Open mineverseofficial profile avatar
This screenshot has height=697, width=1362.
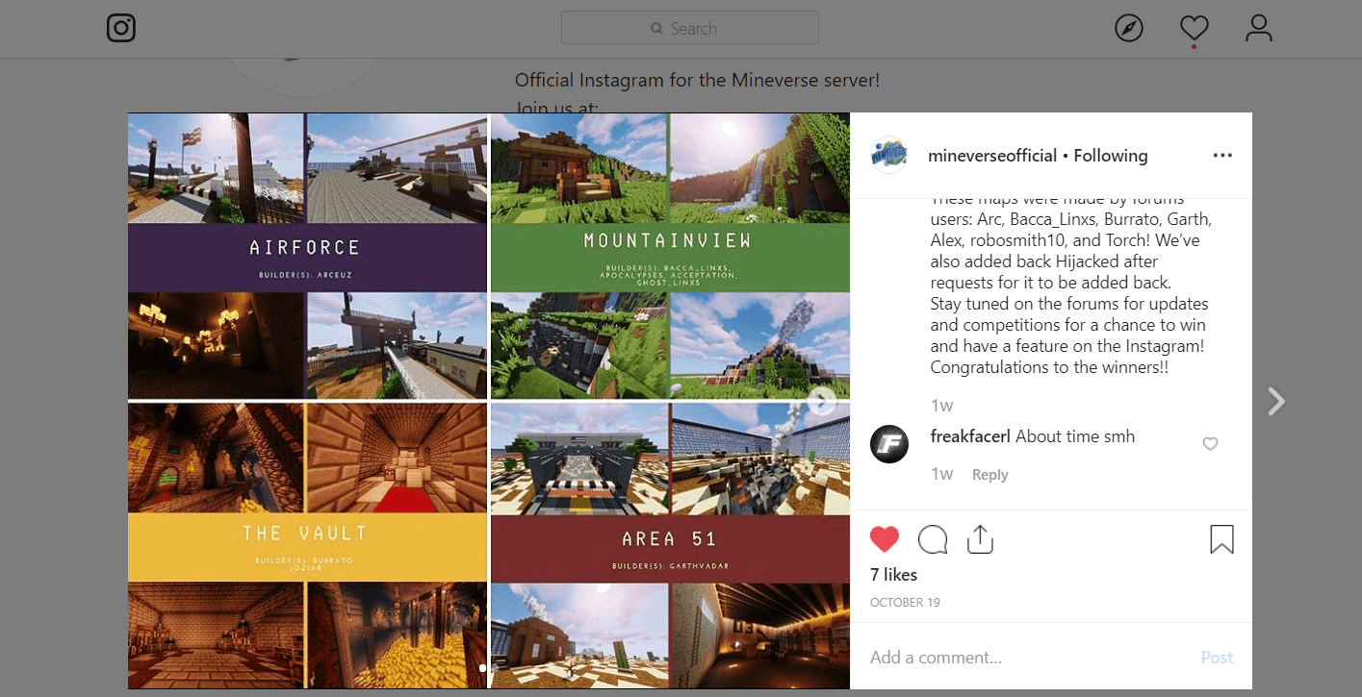[x=888, y=156]
